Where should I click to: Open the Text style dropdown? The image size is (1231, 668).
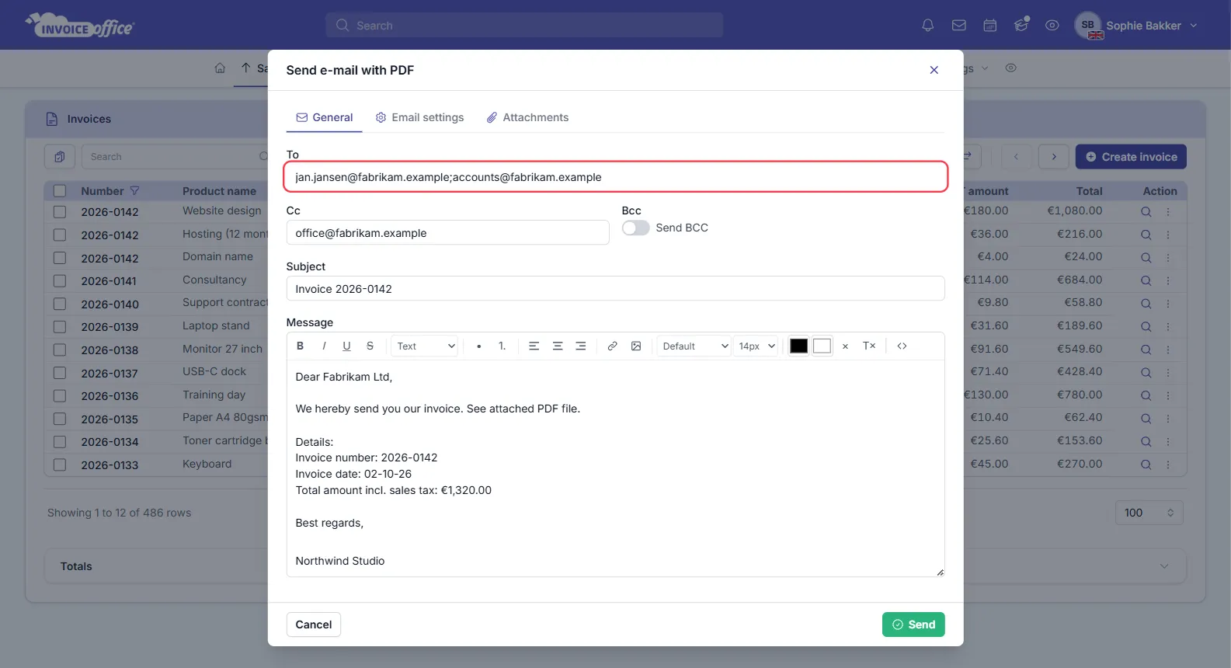click(425, 346)
